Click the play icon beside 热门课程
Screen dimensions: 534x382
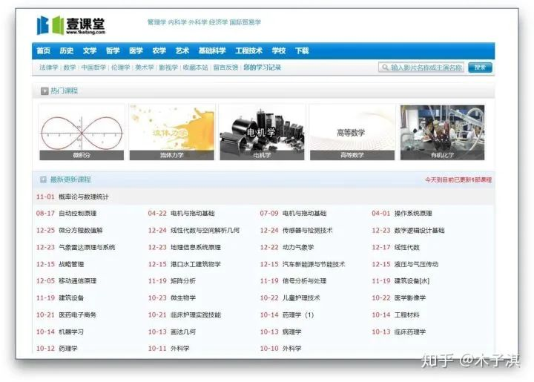(44, 91)
